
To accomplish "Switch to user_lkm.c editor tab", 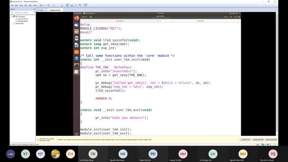I will 200,21.
